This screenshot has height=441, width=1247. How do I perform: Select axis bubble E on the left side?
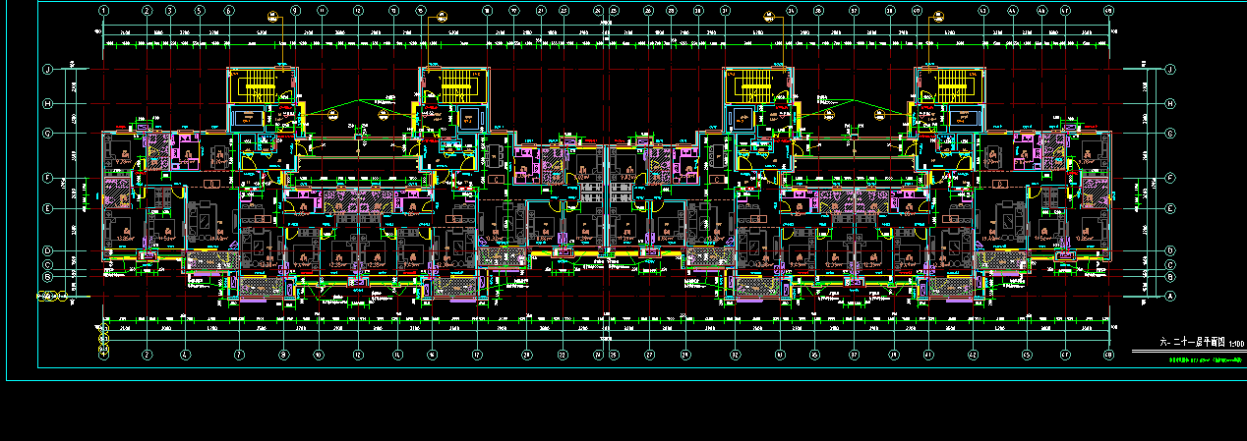(46, 208)
